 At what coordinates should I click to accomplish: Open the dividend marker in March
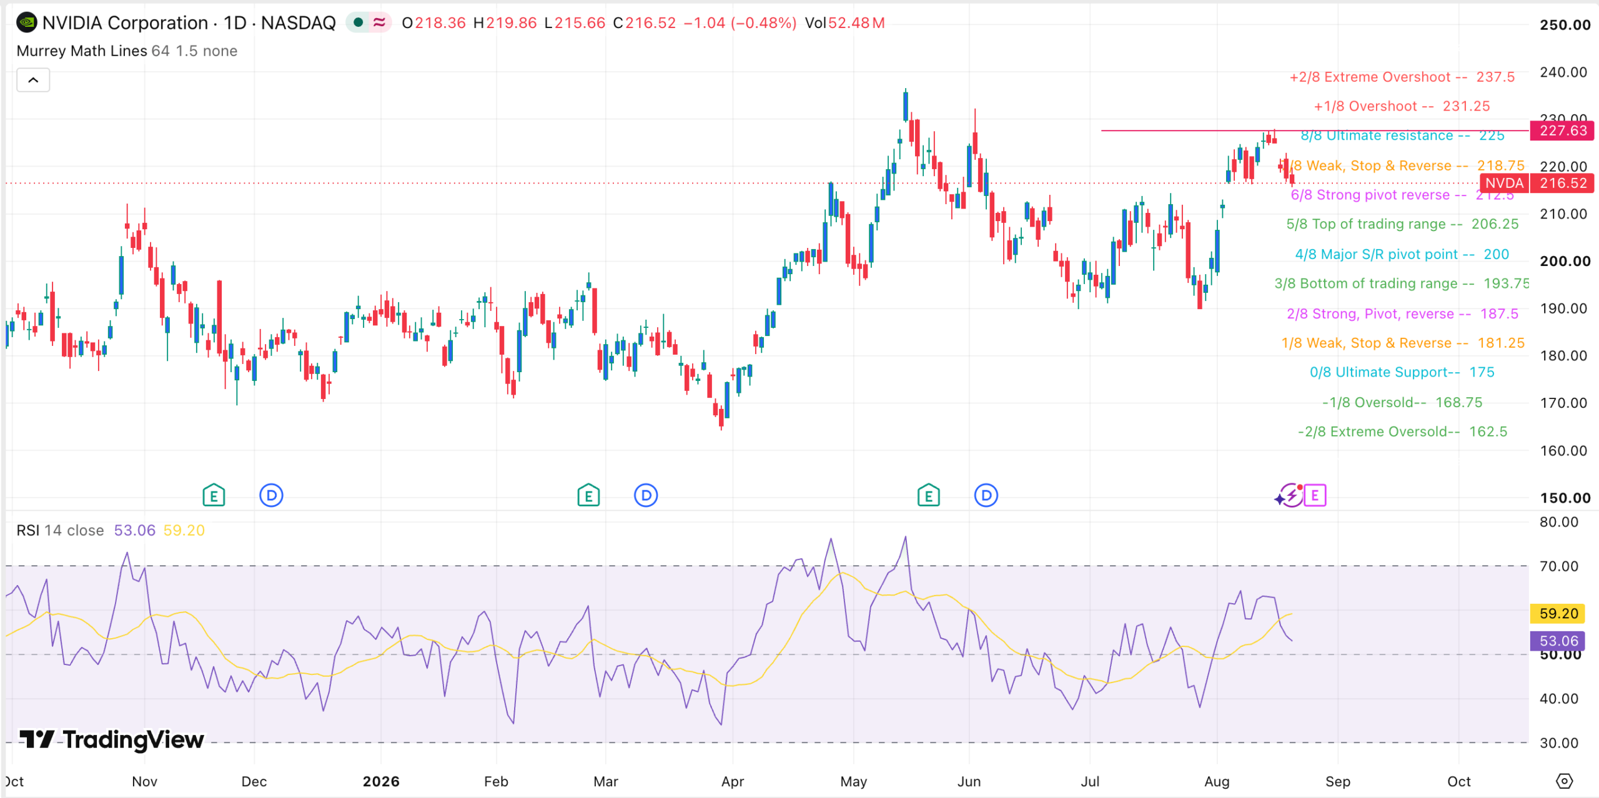(646, 495)
